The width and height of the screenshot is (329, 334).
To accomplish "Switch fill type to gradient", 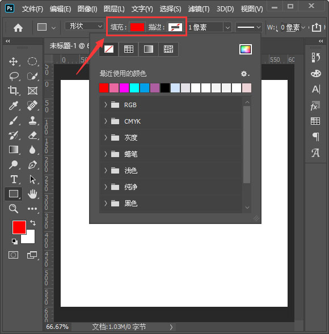I will (149, 49).
